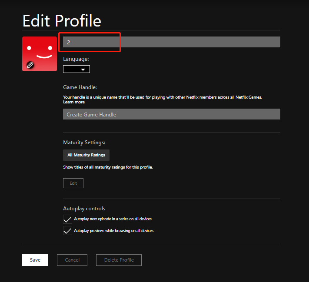Image resolution: width=309 pixels, height=282 pixels.
Task: Click the Language label above the dropdown
Action: (76, 59)
